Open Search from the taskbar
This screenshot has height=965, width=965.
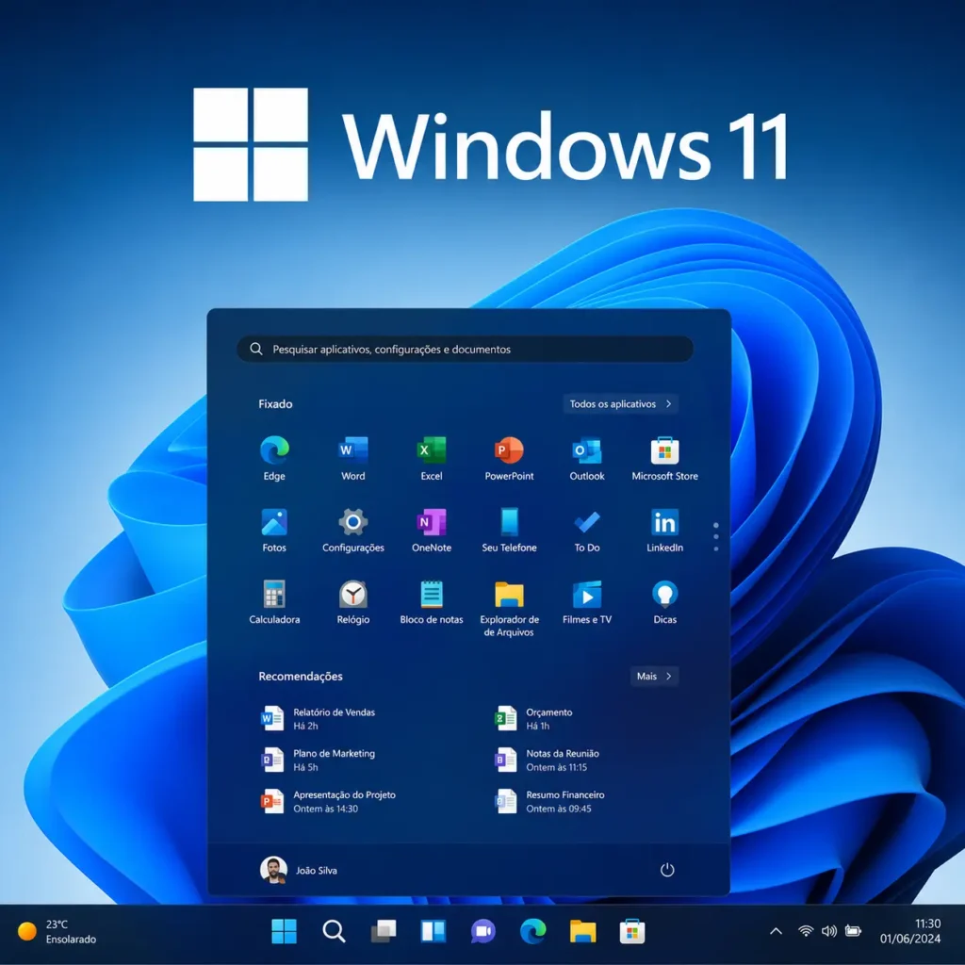[x=334, y=931]
